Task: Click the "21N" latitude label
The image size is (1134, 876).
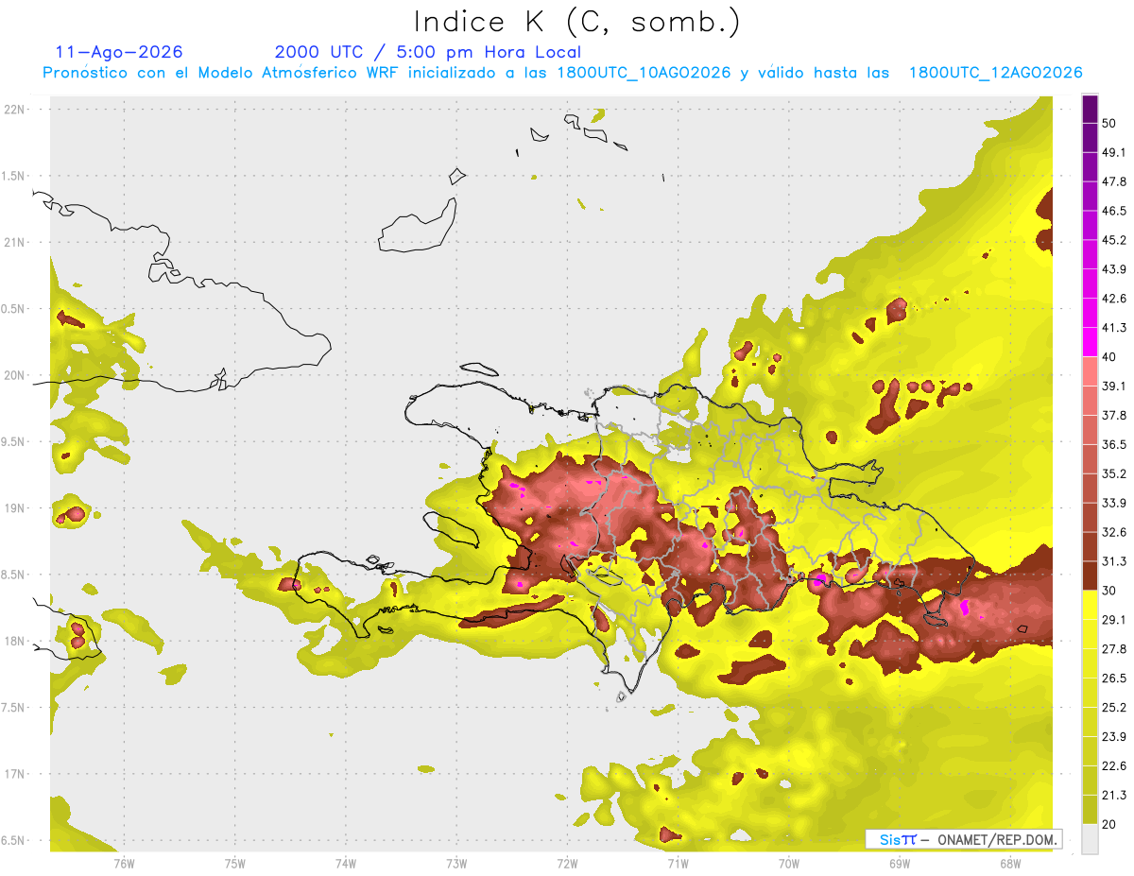Action: point(15,243)
